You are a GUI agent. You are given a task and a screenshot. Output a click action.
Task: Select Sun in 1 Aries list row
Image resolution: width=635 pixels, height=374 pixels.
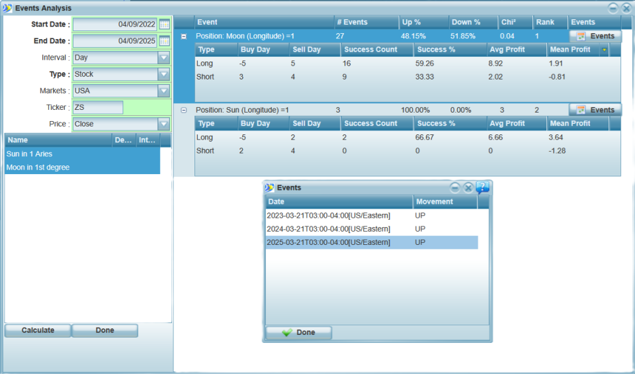click(82, 154)
